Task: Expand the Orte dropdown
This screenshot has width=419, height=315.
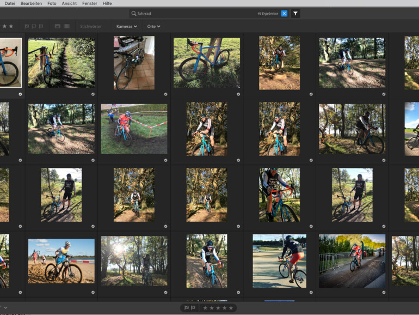Action: pos(153,26)
